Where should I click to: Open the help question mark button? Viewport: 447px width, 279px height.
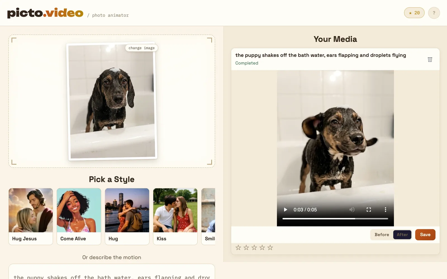point(434,13)
